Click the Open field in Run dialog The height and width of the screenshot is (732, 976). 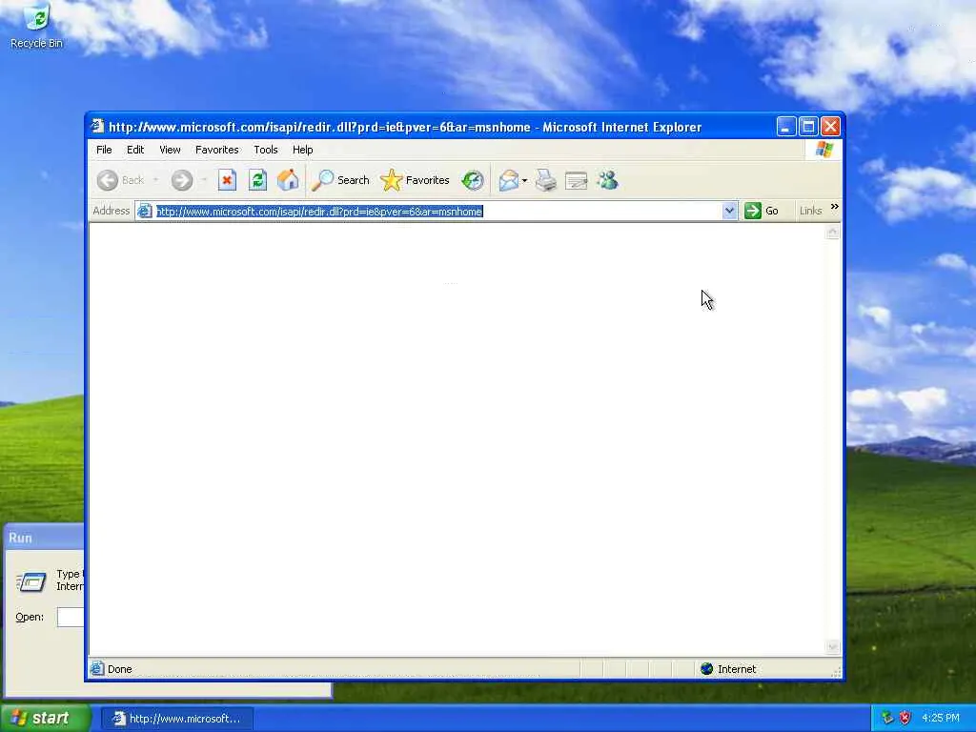[71, 617]
